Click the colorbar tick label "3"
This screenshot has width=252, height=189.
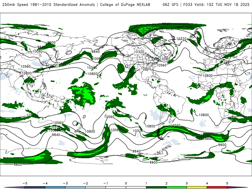point(186,183)
